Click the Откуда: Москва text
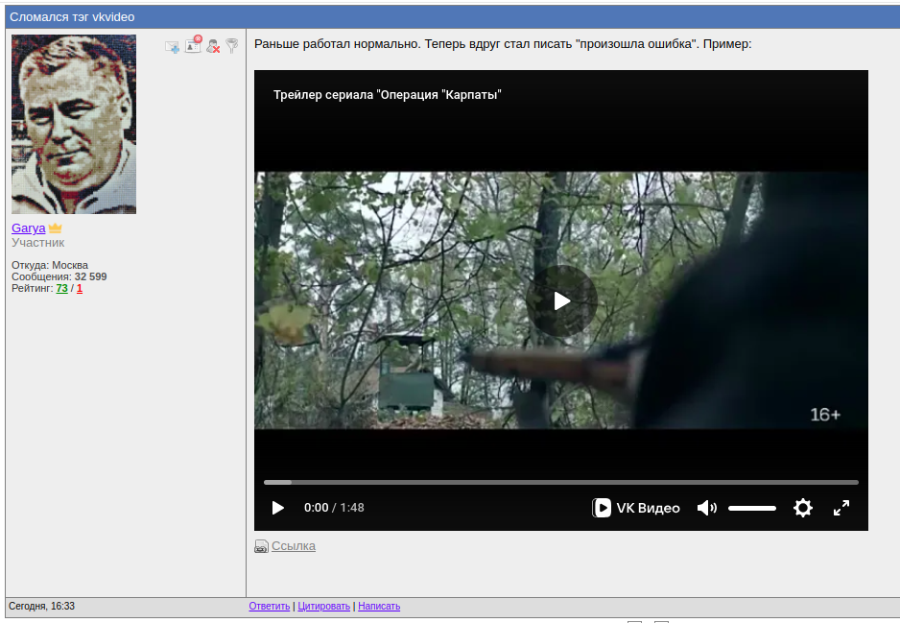Screen dimensions: 900x623 (x=50, y=265)
